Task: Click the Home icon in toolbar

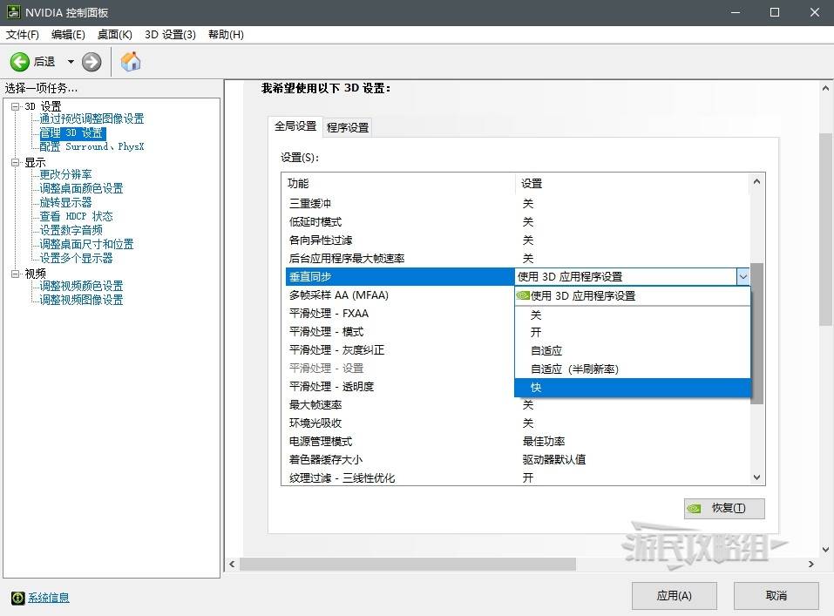Action: [131, 62]
